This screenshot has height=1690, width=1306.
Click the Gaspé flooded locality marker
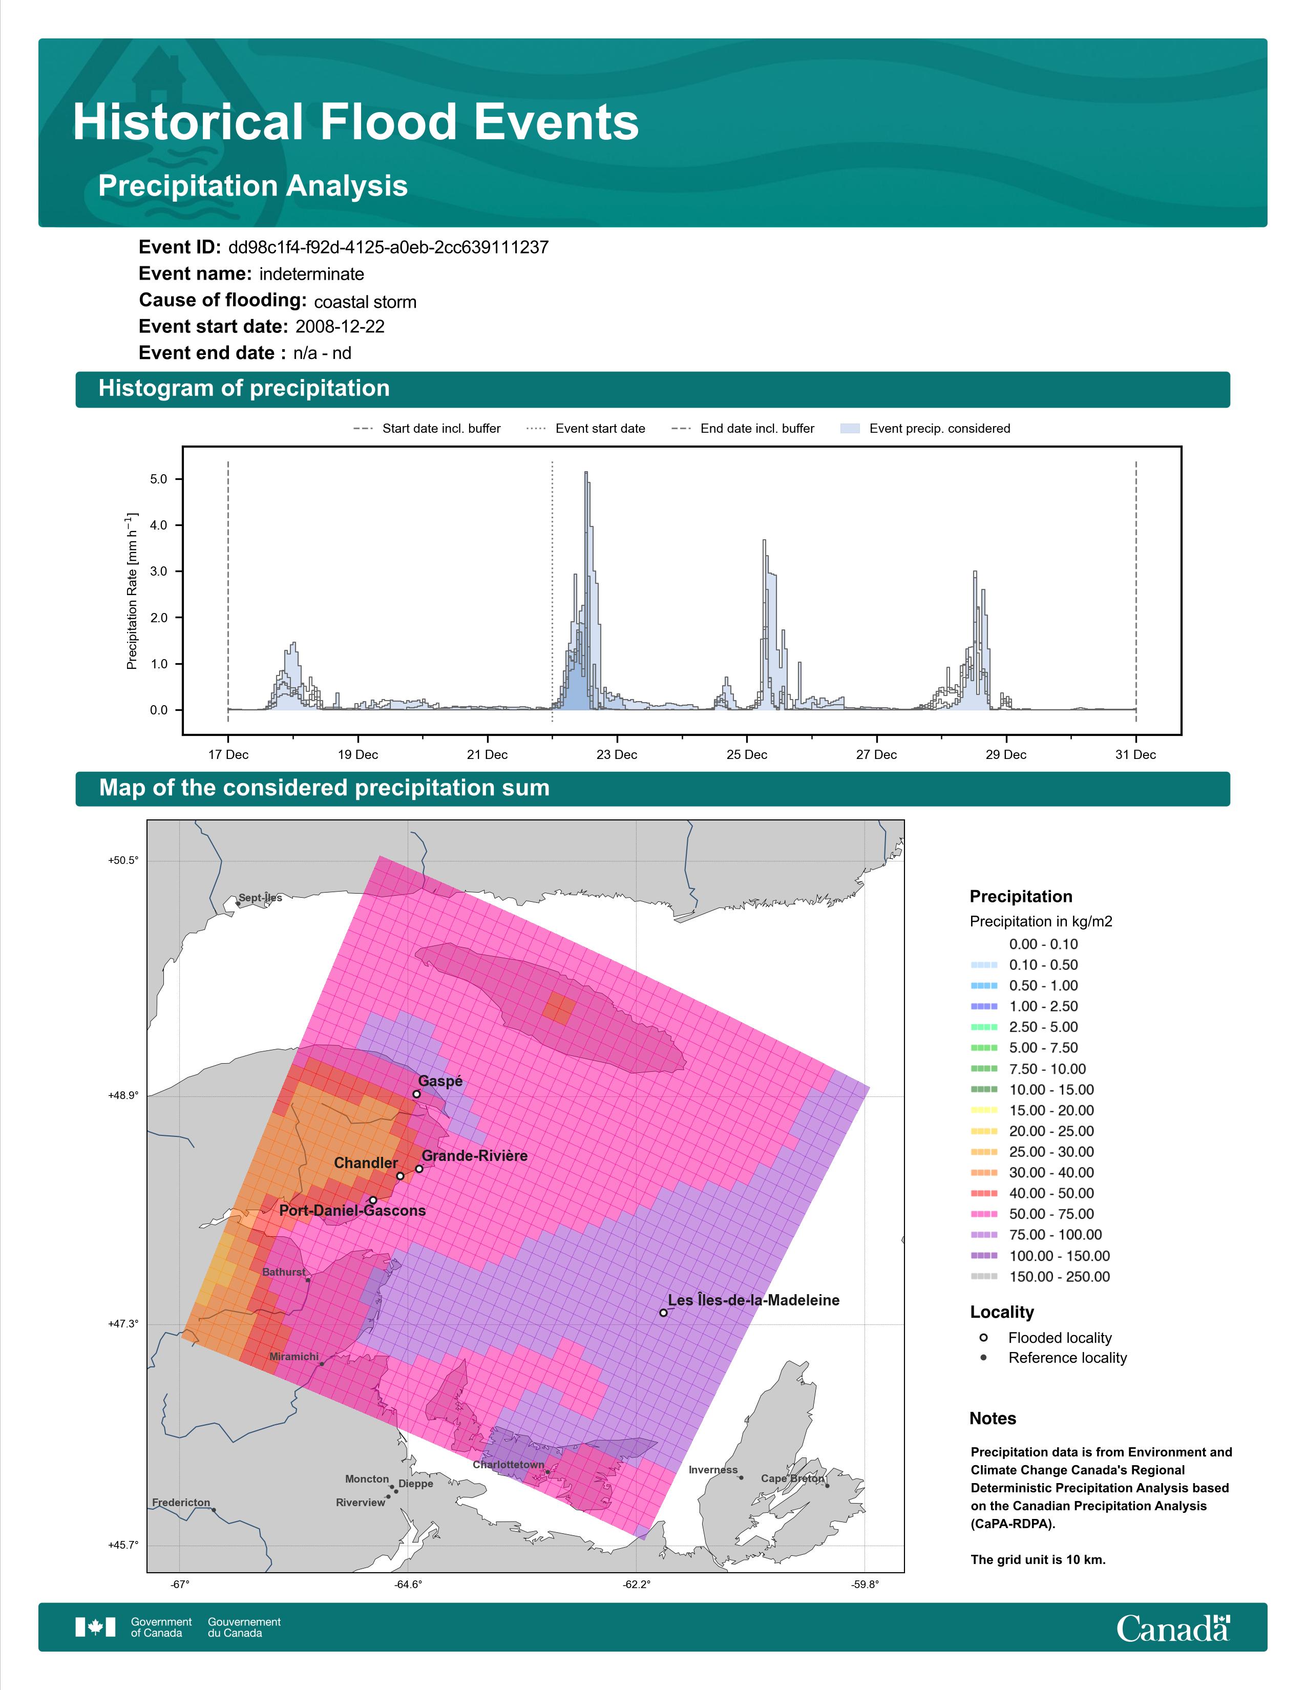(416, 1094)
